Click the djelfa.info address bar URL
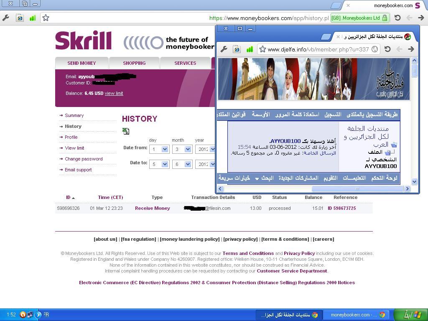 (x=318, y=49)
